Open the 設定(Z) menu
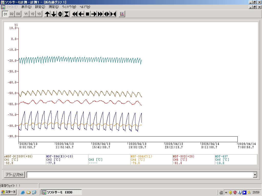Viewport: 262px width, 196px height. coord(40,7)
